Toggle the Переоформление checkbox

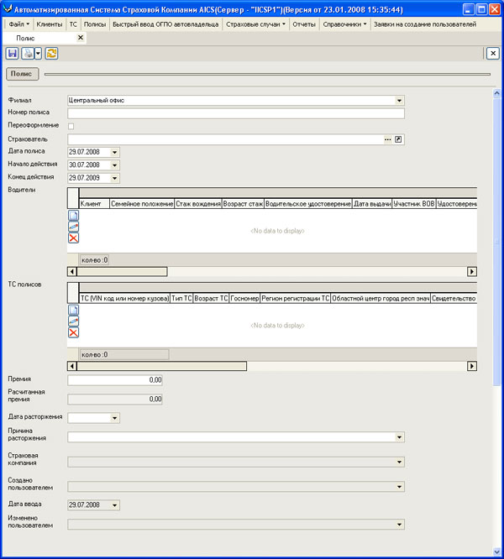tap(71, 126)
